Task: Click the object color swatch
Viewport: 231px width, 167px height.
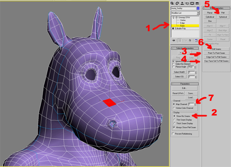Action: [x=198, y=8]
